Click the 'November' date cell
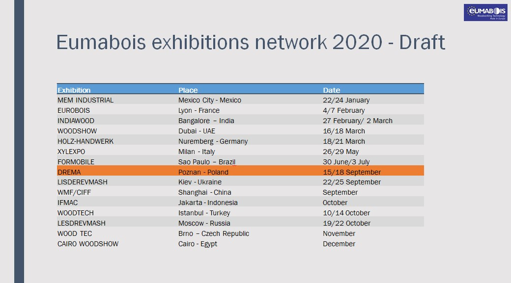The image size is (511, 283). click(x=339, y=234)
